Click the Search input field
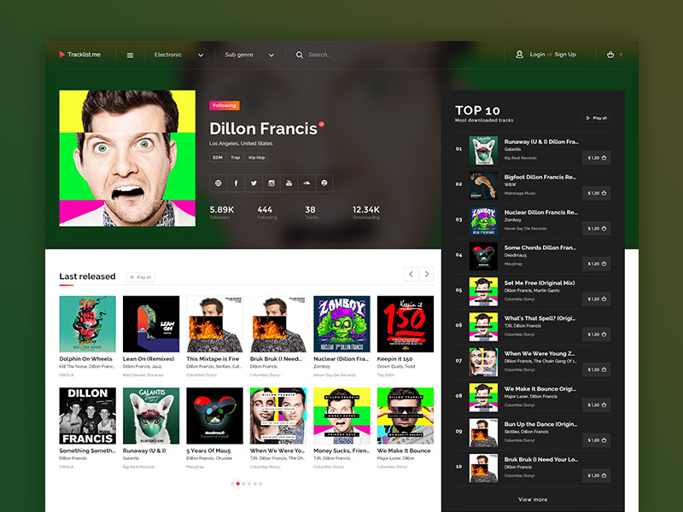The width and height of the screenshot is (683, 512). coord(318,55)
